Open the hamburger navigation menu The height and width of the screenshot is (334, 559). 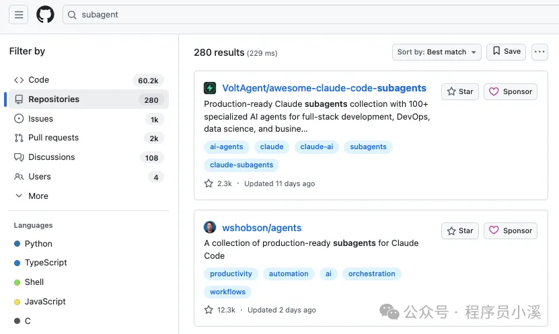point(19,15)
